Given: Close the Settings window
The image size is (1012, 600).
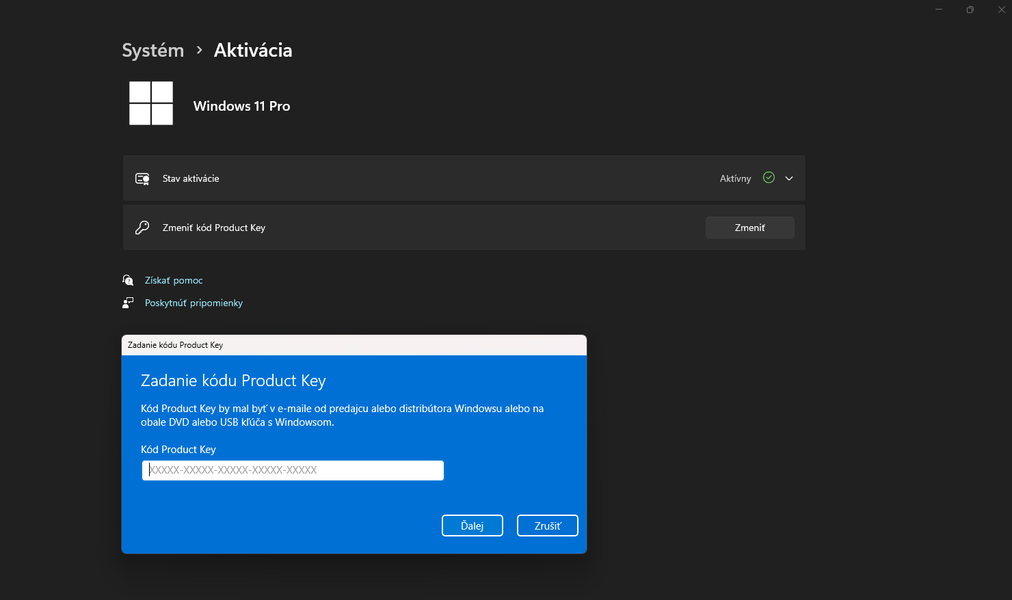Looking at the screenshot, I should tap(1002, 10).
